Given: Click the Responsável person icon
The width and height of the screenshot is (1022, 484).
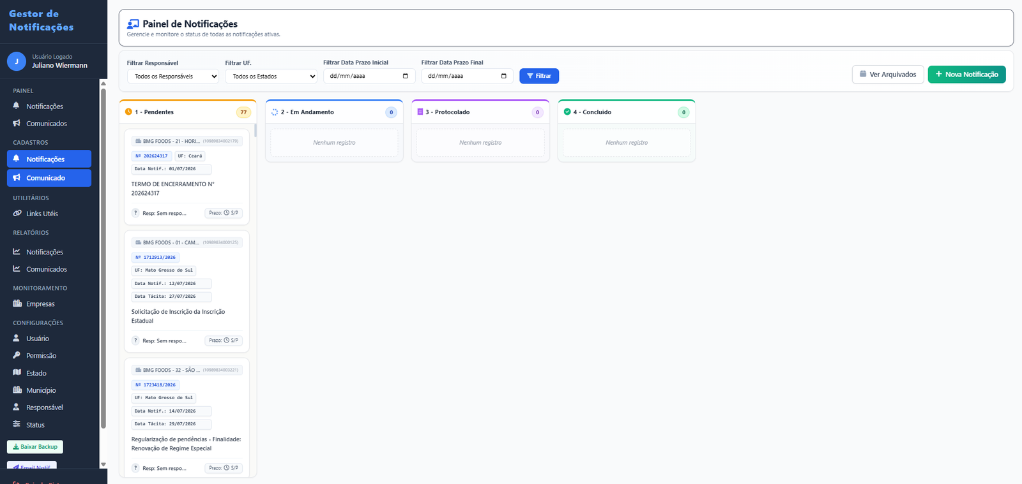Looking at the screenshot, I should coord(17,407).
